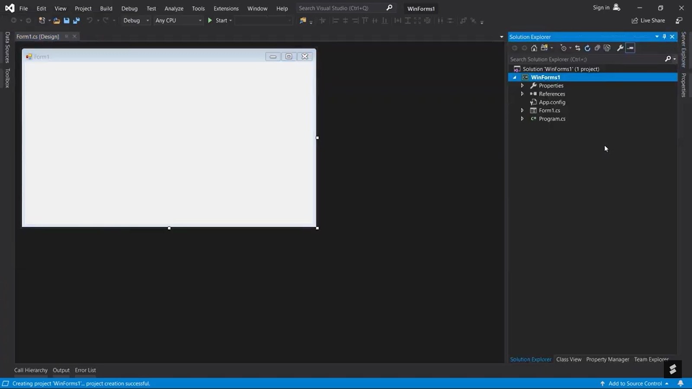
Task: Click the Undo icon in the toolbar
Action: coord(90,20)
